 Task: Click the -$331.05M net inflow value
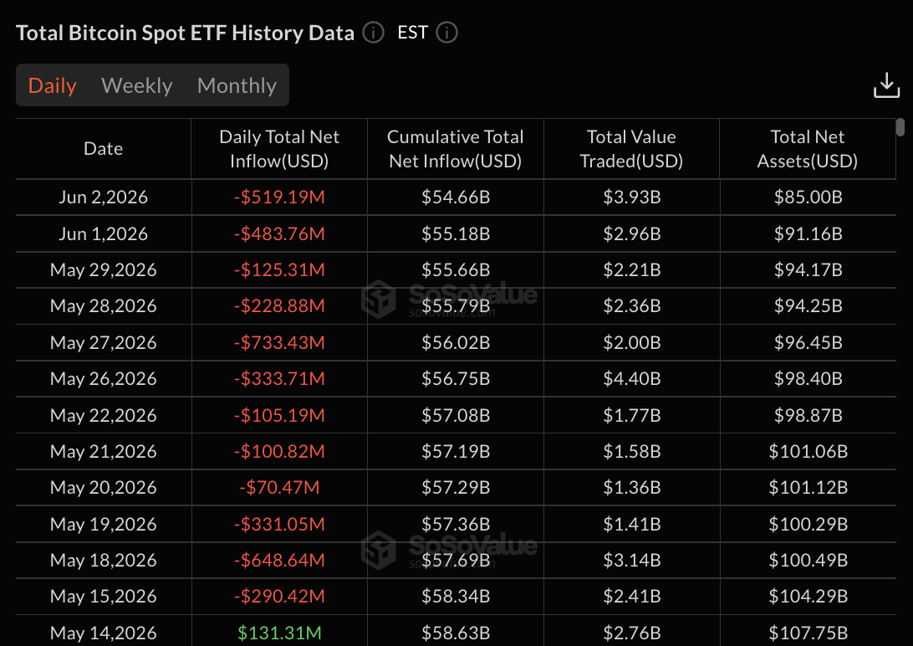tap(279, 525)
